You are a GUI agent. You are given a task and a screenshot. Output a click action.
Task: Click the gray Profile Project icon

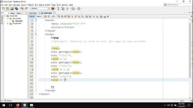[x=79, y=9]
